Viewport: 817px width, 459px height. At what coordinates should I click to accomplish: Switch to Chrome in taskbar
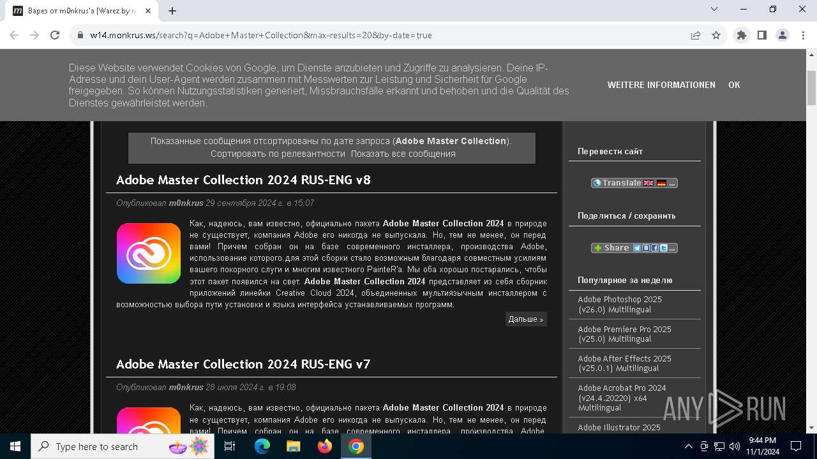pos(356,446)
